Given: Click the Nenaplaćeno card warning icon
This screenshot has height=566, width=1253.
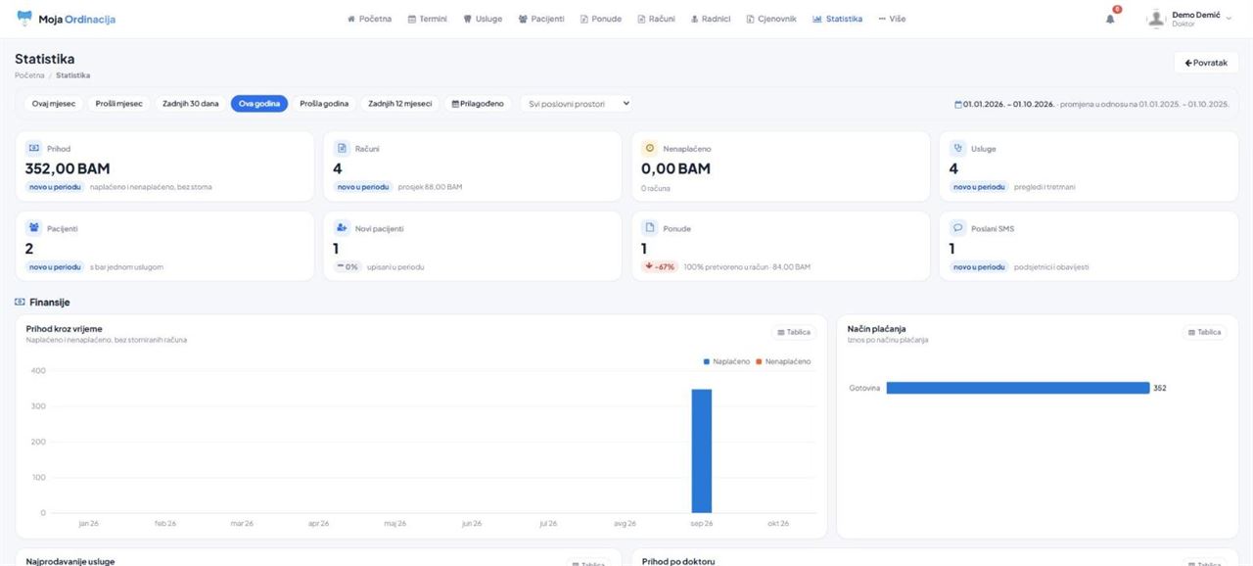Looking at the screenshot, I should [x=649, y=148].
